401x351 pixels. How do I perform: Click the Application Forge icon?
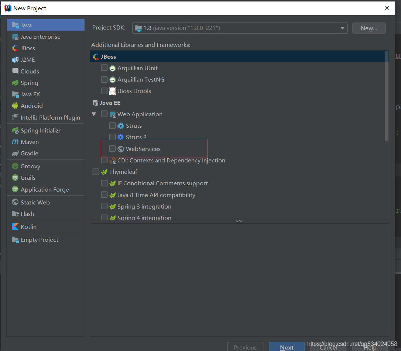16,189
